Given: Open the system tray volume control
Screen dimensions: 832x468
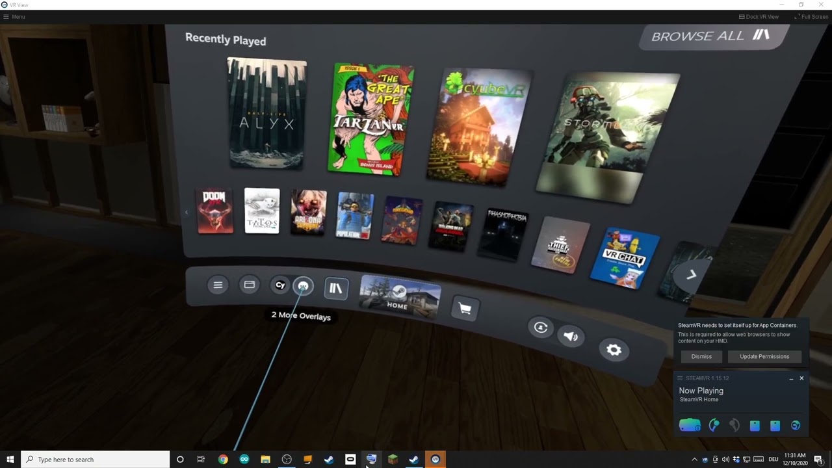Looking at the screenshot, I should point(725,460).
